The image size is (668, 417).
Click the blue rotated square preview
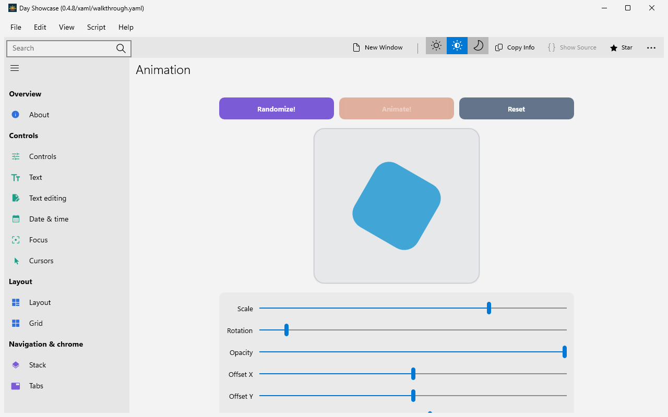point(397,206)
